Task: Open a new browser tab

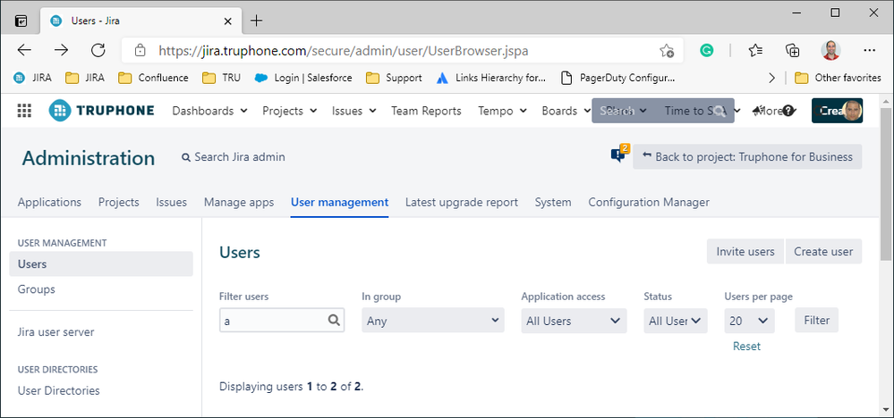Action: point(257,21)
